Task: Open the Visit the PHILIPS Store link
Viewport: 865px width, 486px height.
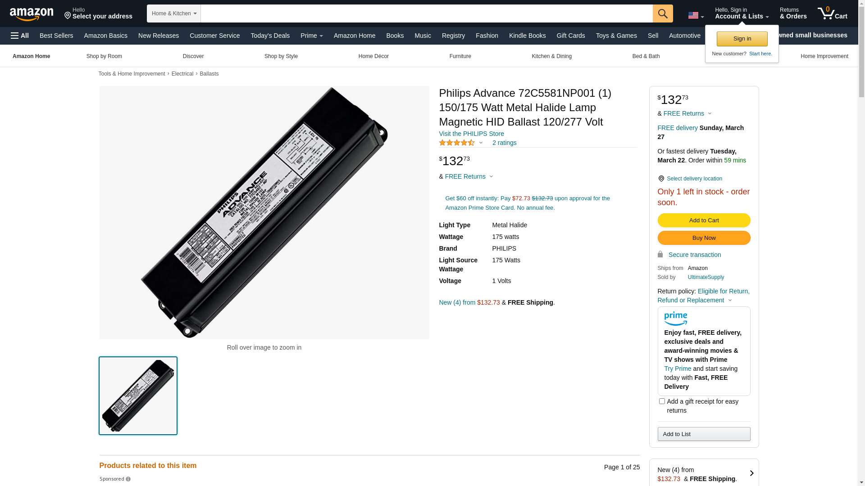Action: tap(471, 134)
